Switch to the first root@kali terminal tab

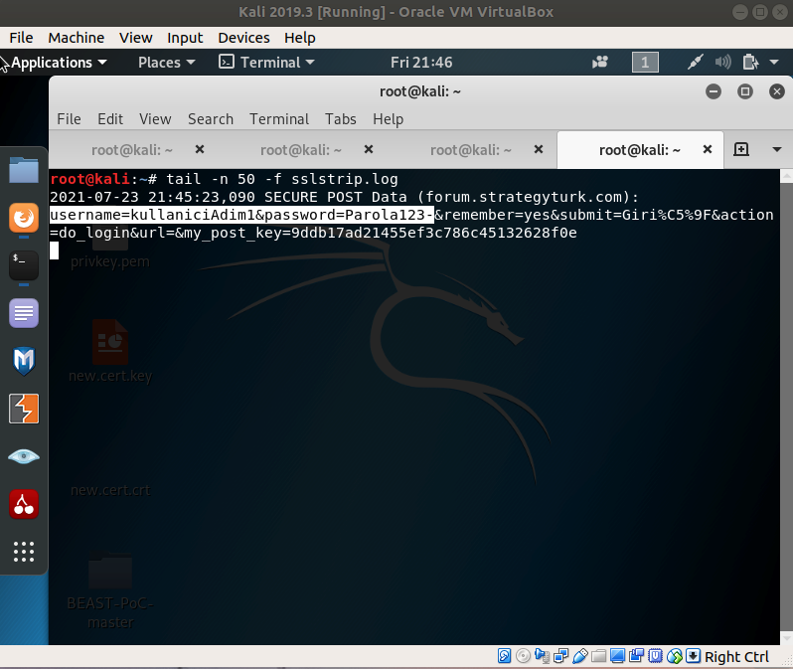132,150
